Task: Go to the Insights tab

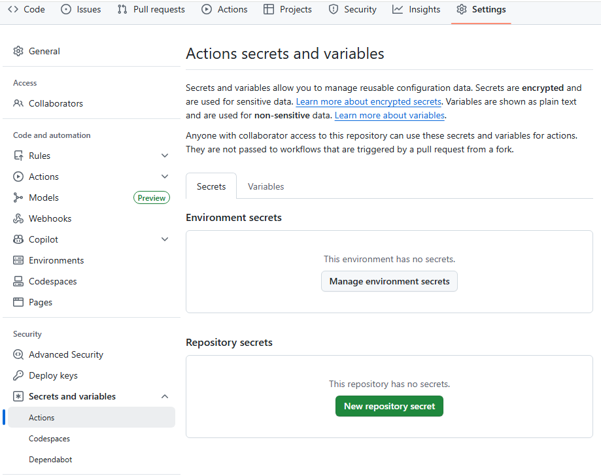Action: [417, 9]
